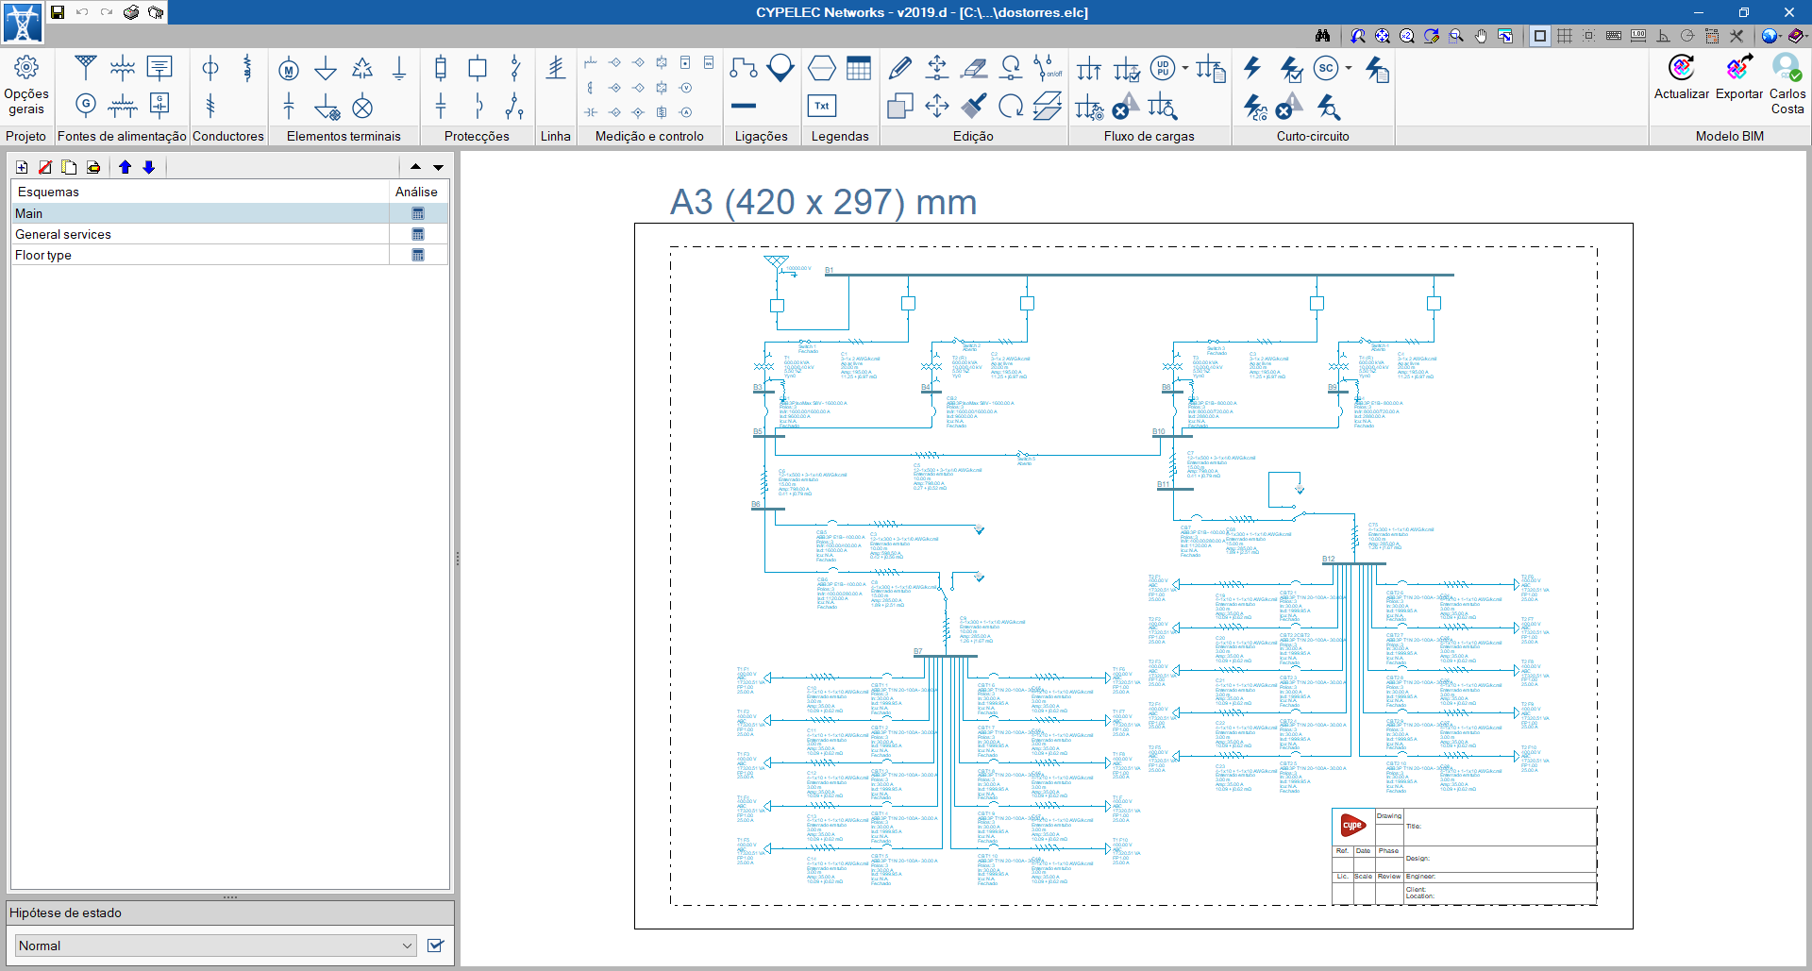Open Opções gerais settings
The image size is (1812, 971).
click(26, 85)
